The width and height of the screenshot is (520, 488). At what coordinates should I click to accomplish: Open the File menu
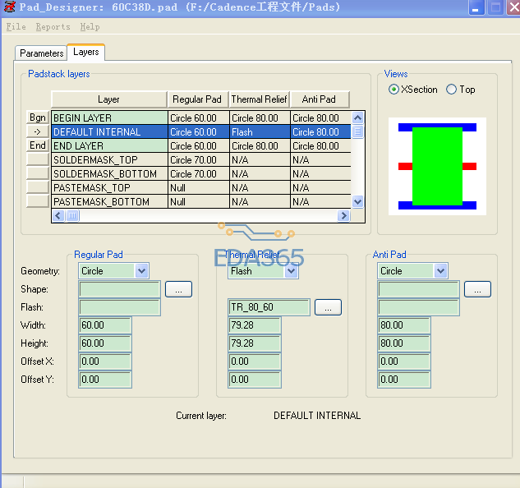point(16,26)
